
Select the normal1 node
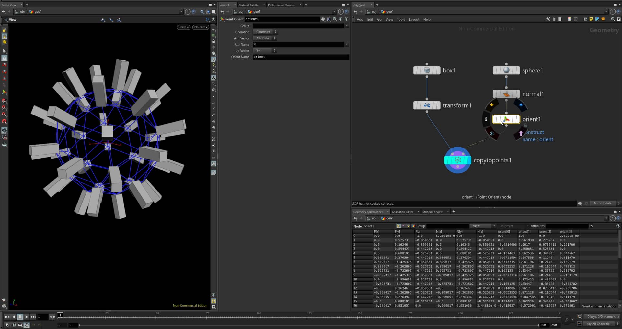pyautogui.click(x=506, y=94)
